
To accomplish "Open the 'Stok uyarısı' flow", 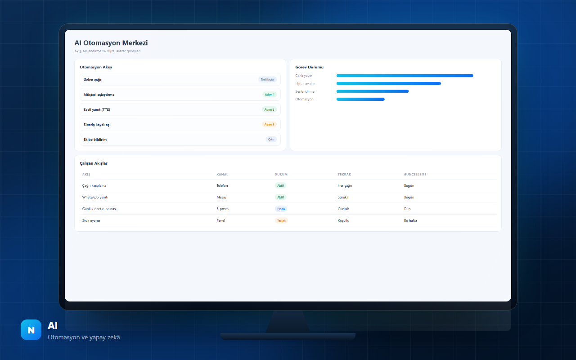I will (91, 220).
